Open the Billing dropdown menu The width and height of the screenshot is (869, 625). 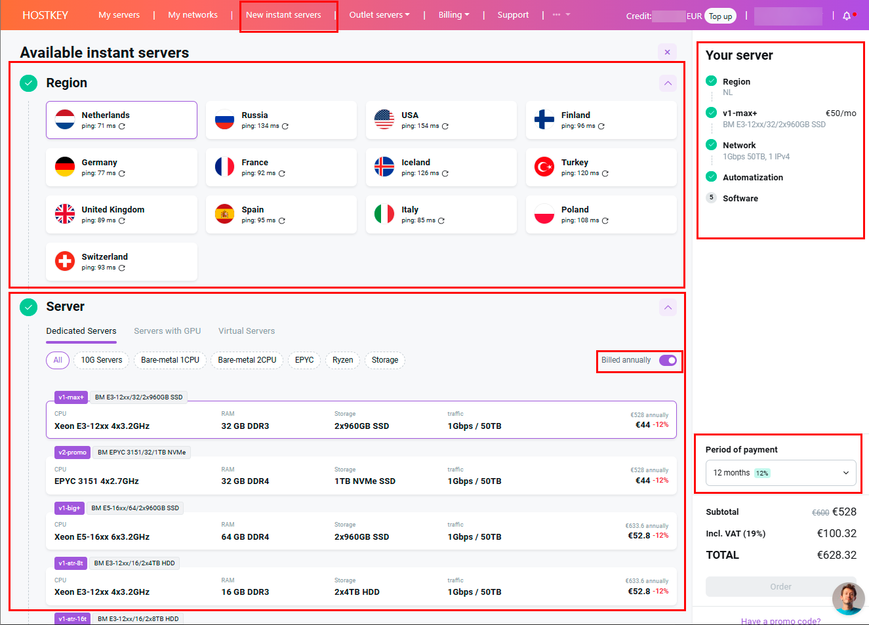click(453, 15)
